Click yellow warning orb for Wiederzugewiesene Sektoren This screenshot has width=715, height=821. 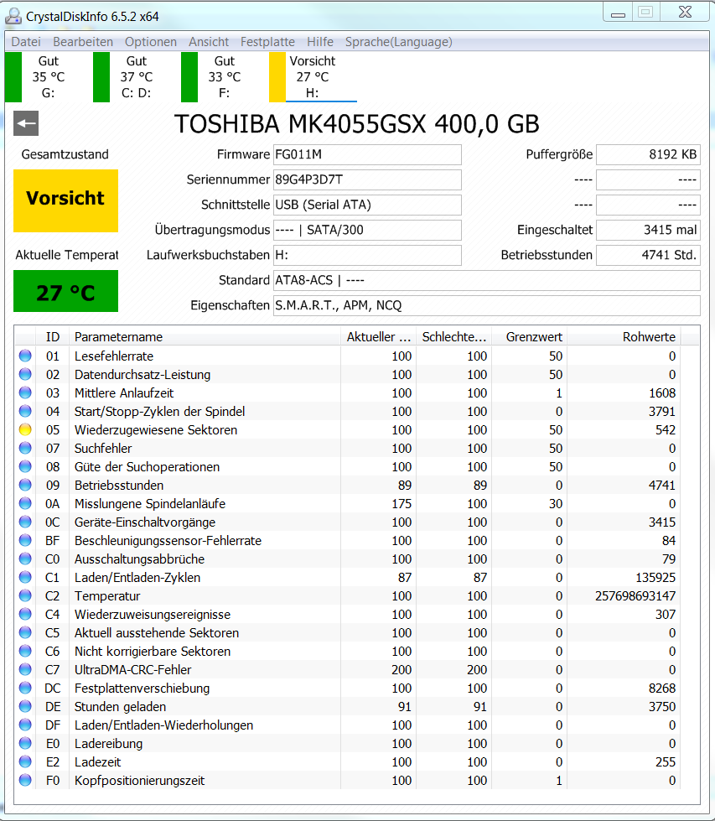pos(25,430)
